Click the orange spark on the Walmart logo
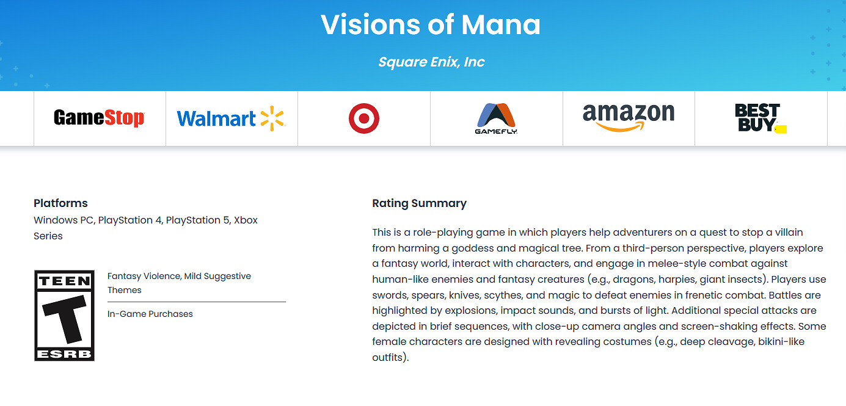846x406 pixels. (x=272, y=118)
